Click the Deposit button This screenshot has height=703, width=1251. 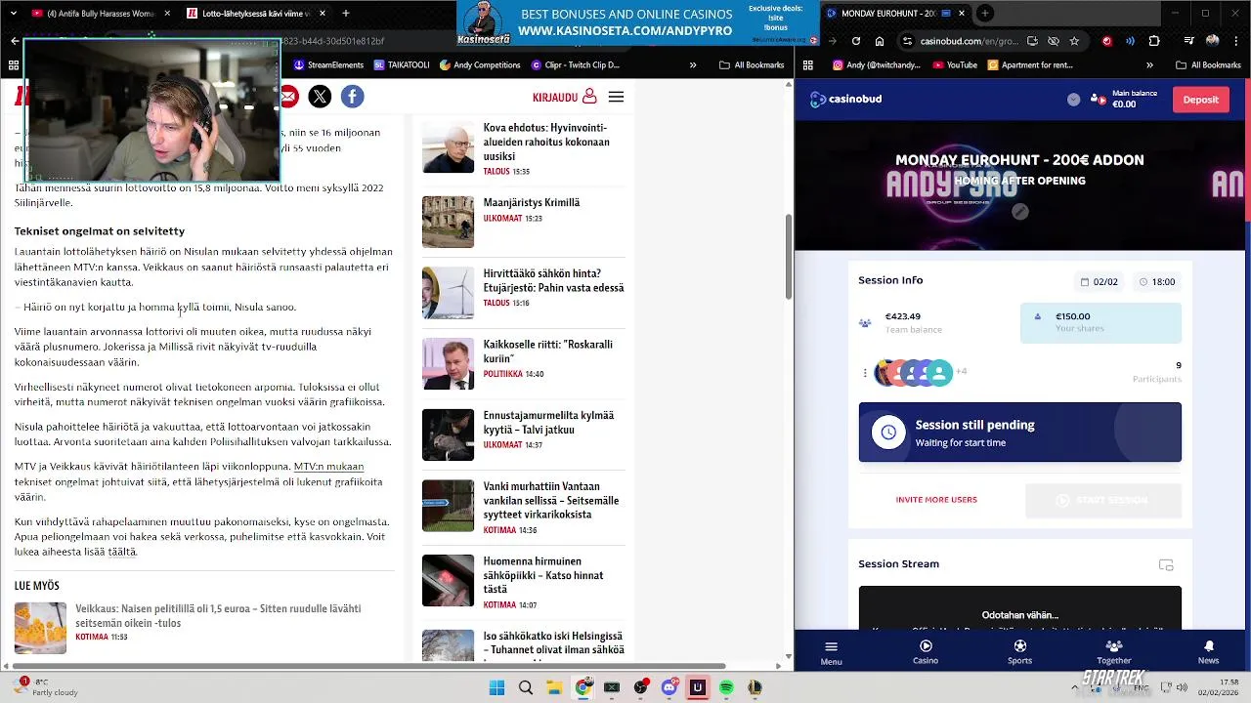(x=1200, y=99)
